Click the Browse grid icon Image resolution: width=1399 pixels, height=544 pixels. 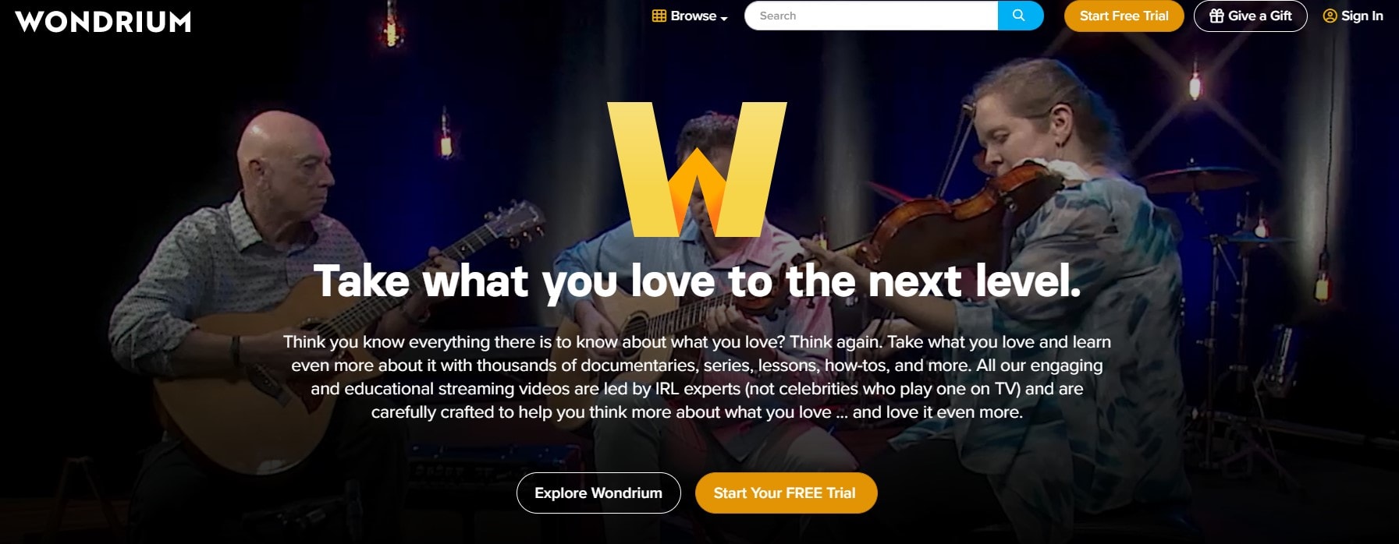point(659,16)
